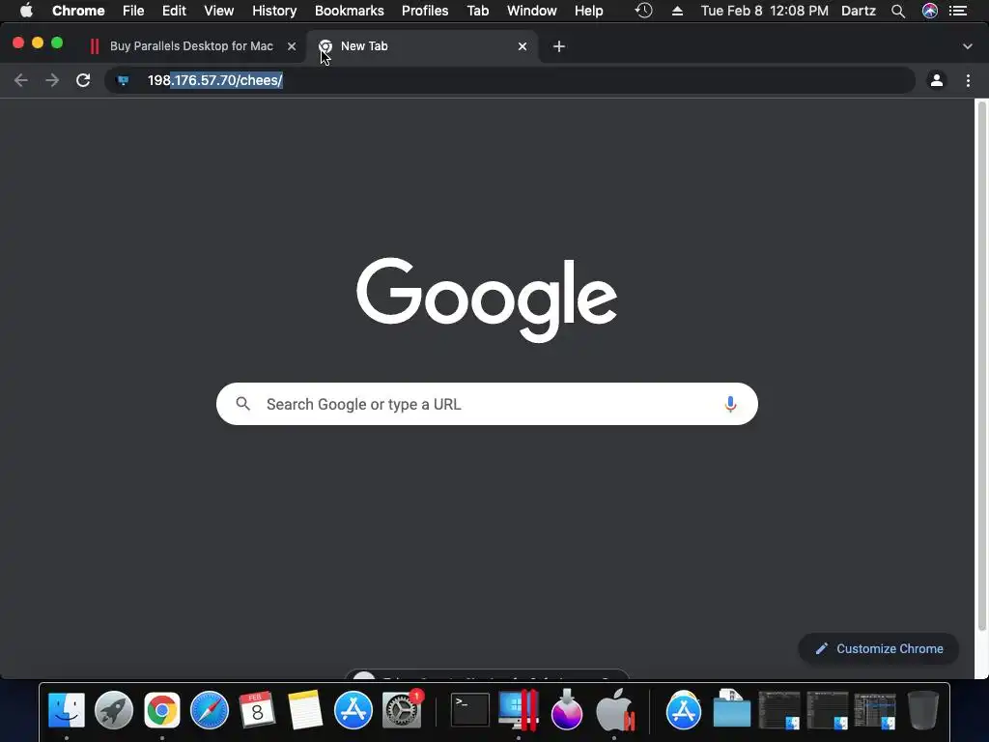Viewport: 989px width, 742px height.
Task: Open macOS Monterey installer icon in dock
Action: (566, 710)
